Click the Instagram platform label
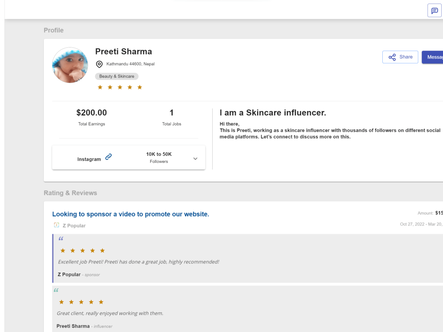This screenshot has height=332, width=443. 89,159
